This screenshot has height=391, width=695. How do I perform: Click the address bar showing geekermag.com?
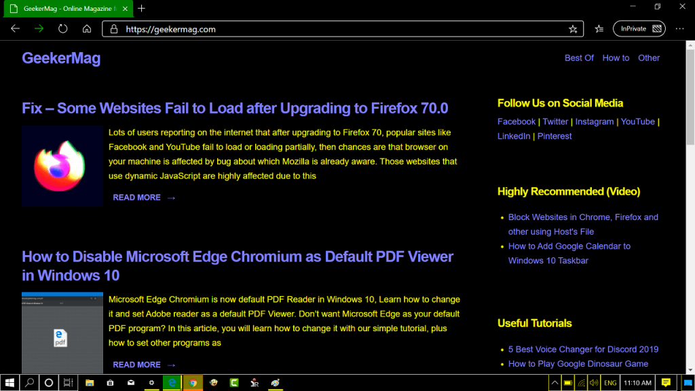(342, 29)
